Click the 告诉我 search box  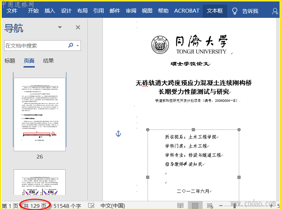(250, 11)
